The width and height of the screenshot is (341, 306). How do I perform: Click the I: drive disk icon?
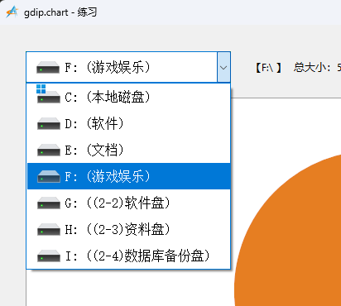[49, 256]
